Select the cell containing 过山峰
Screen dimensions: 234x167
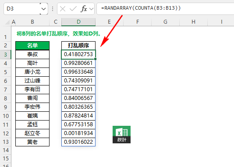(32, 81)
